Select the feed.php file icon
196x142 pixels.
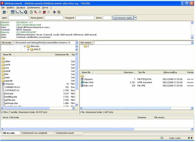(3, 94)
